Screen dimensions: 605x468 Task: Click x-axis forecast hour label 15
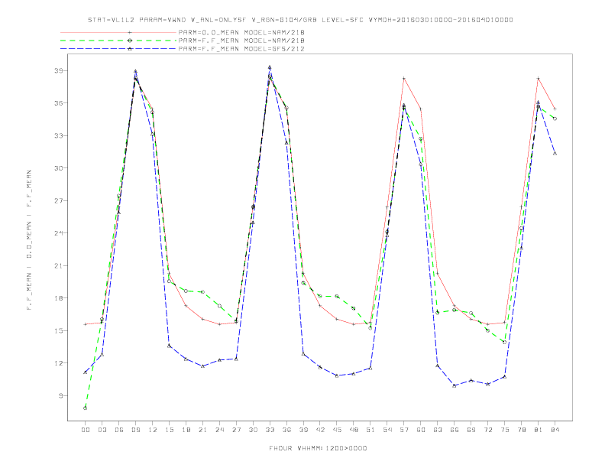pos(169,430)
